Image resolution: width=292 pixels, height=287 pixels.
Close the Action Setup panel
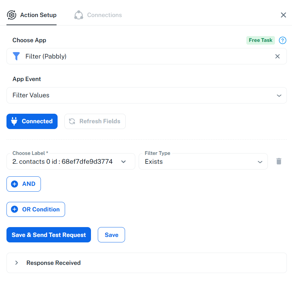coord(283,15)
